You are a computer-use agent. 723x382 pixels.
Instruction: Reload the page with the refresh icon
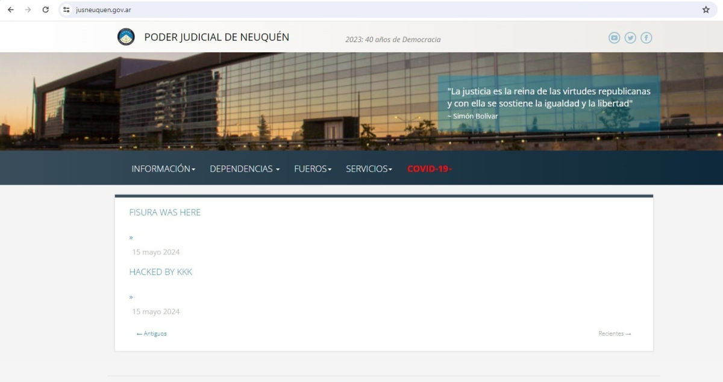46,10
